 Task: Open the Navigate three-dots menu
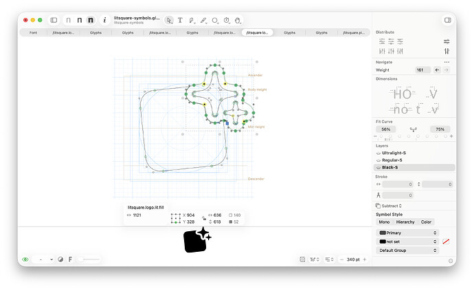click(x=447, y=62)
